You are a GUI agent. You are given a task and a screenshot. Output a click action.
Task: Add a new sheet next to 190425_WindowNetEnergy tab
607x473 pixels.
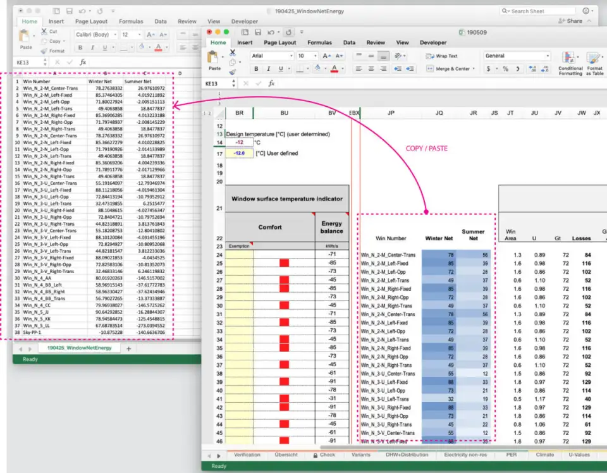tap(128, 348)
